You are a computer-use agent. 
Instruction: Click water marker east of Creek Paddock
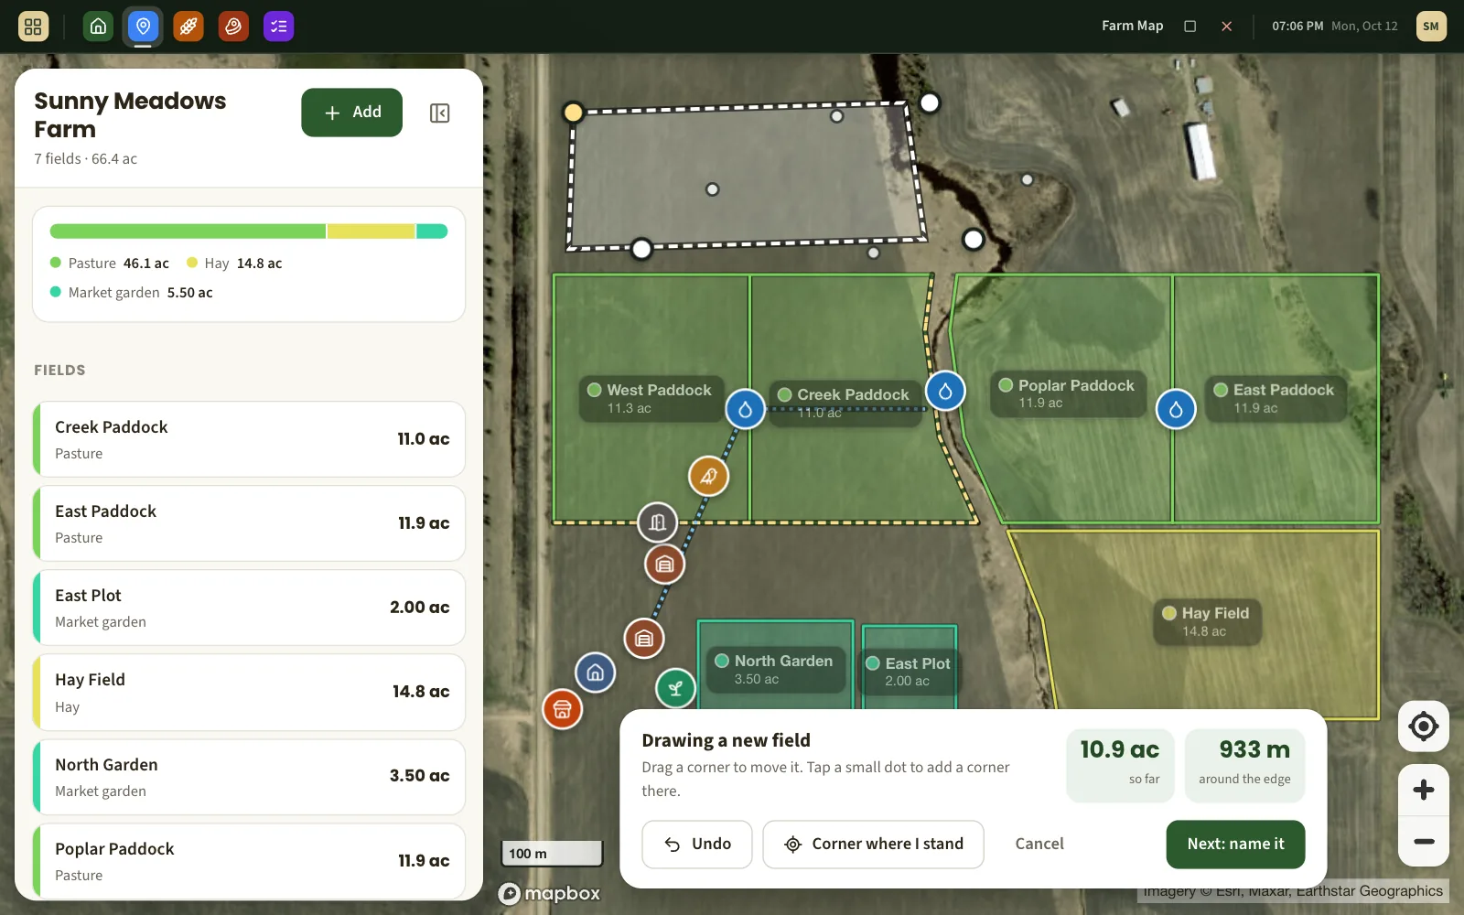[x=945, y=392]
